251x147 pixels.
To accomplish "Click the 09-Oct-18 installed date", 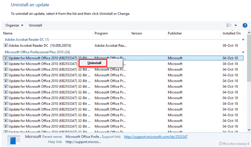I will [x=230, y=46].
